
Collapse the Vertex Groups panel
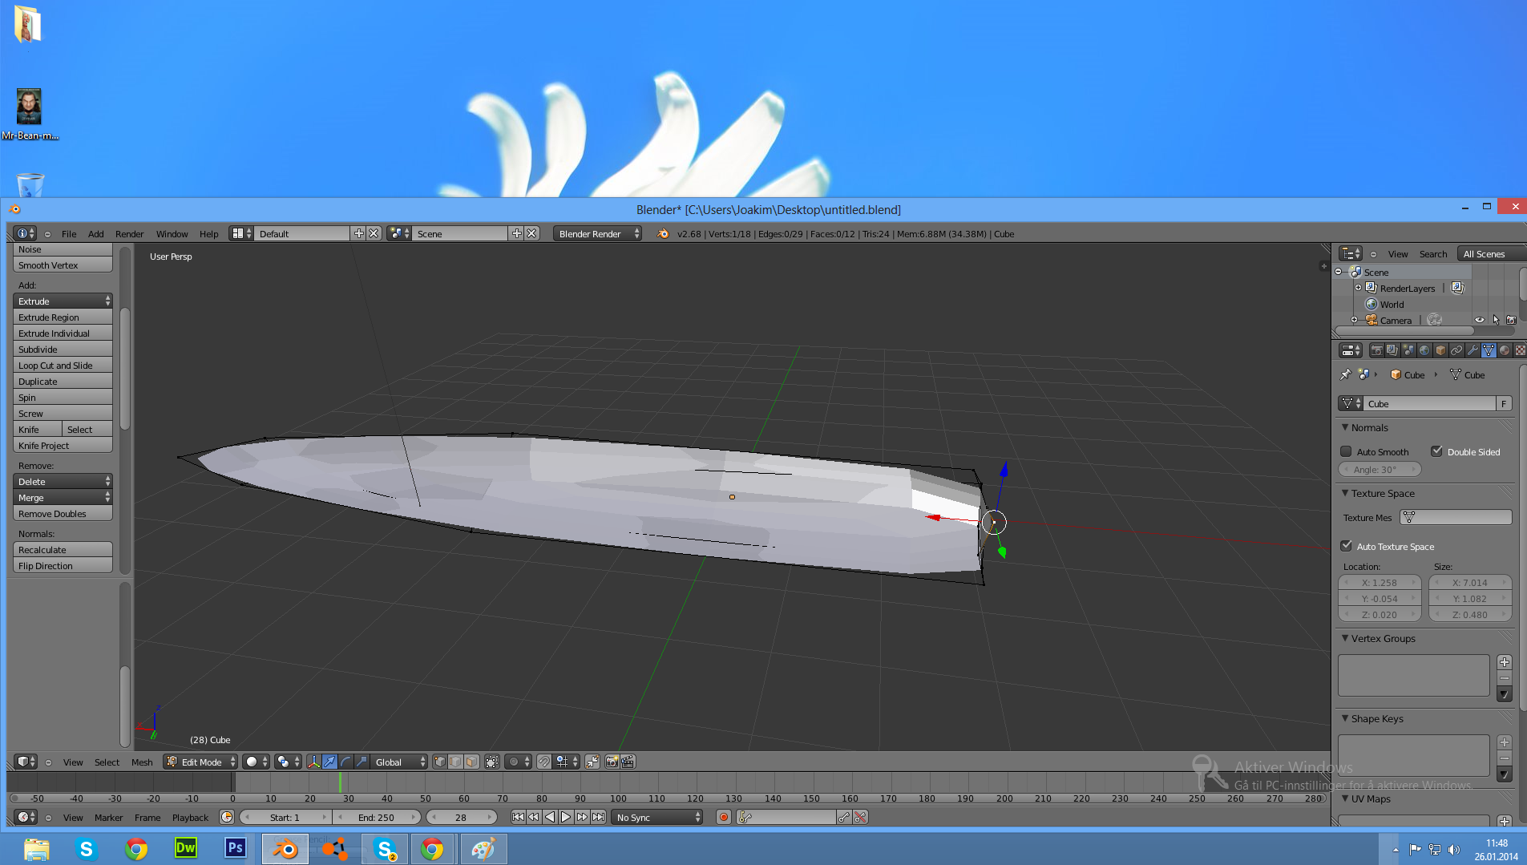click(x=1345, y=638)
